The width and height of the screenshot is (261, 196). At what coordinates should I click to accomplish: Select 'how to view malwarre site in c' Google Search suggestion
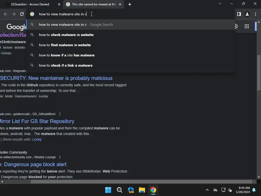(x=131, y=25)
